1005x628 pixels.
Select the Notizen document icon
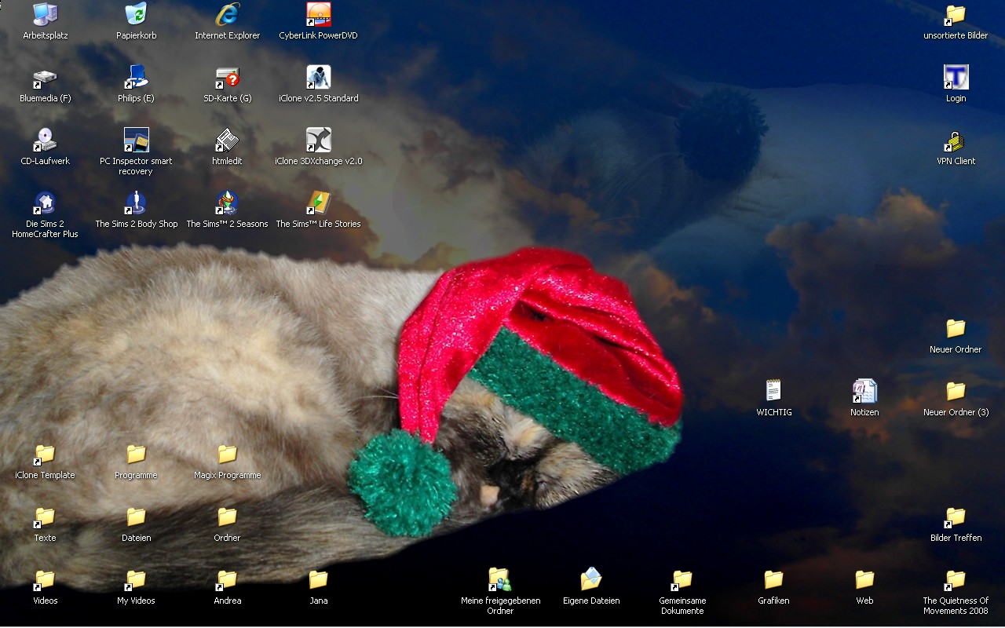(864, 392)
